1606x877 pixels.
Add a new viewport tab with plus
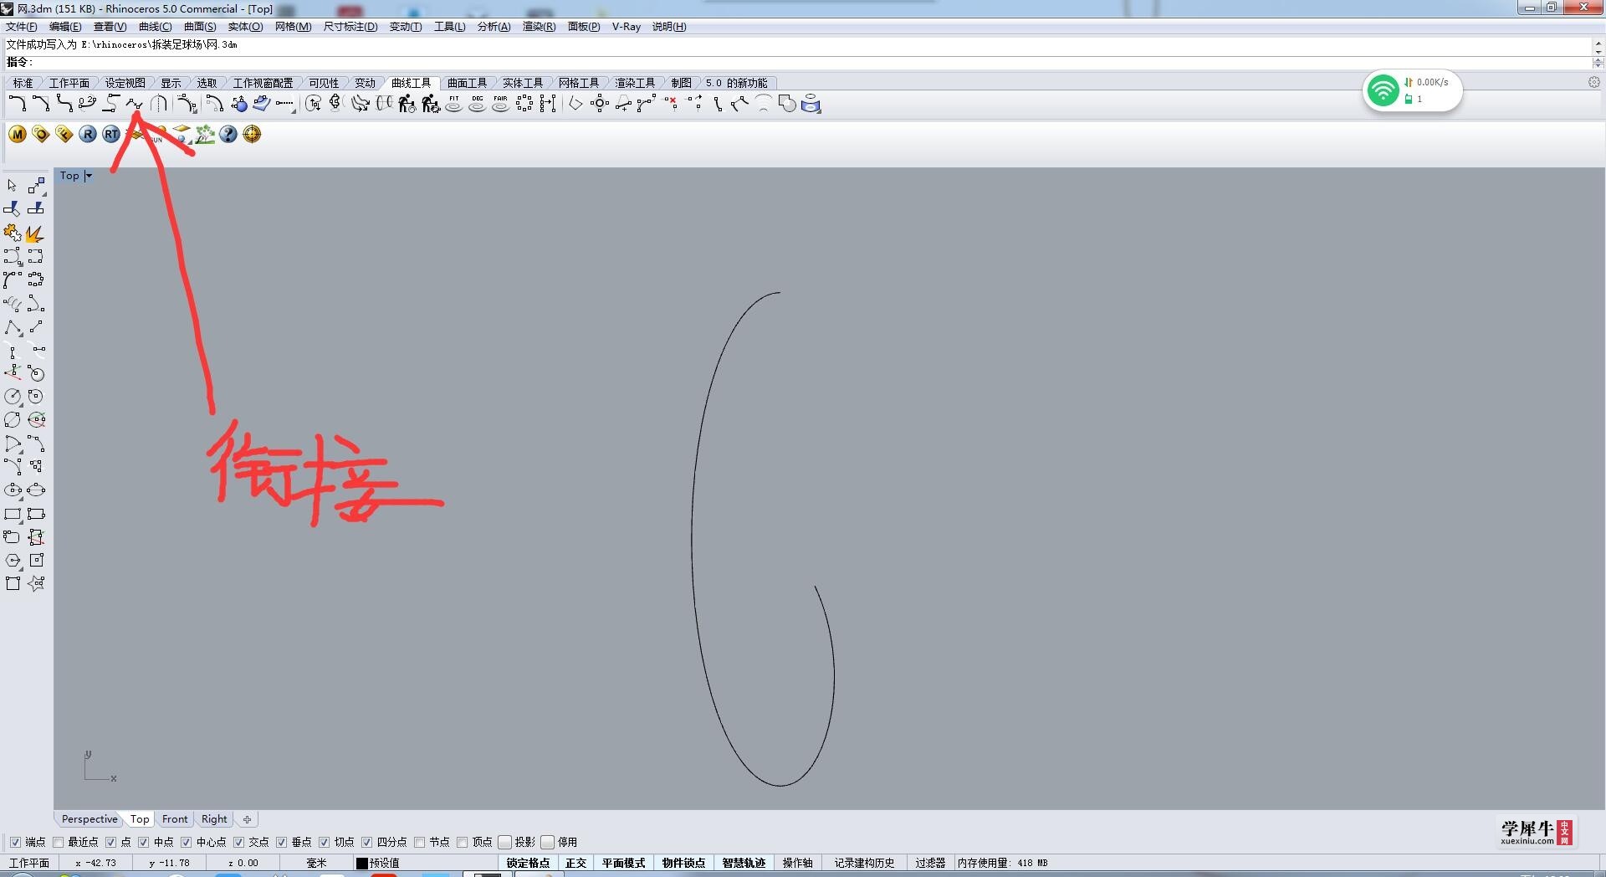[247, 819]
